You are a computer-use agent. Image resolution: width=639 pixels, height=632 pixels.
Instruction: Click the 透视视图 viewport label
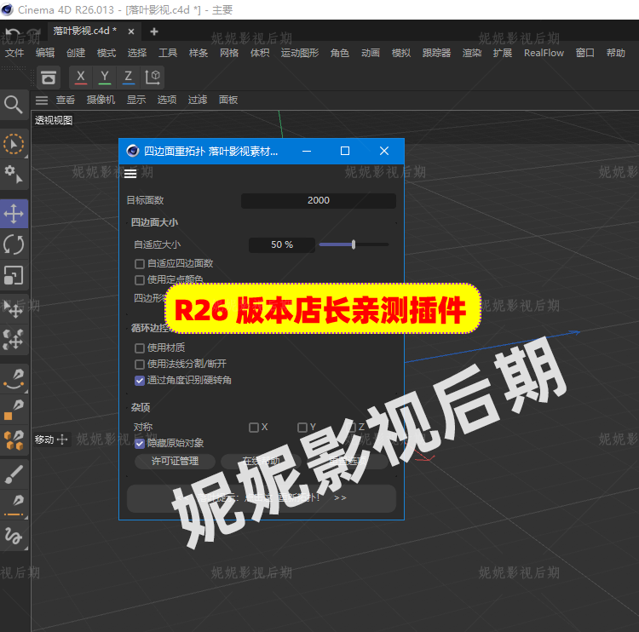pos(54,120)
